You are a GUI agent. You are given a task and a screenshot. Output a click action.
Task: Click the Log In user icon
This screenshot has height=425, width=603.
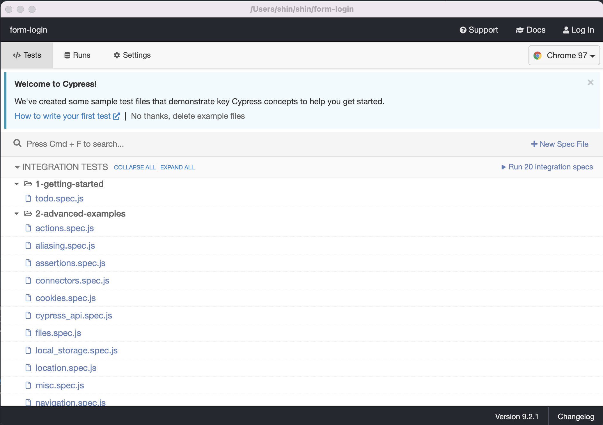tap(566, 30)
